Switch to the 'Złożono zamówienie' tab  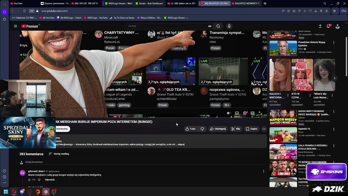[x=55, y=3]
